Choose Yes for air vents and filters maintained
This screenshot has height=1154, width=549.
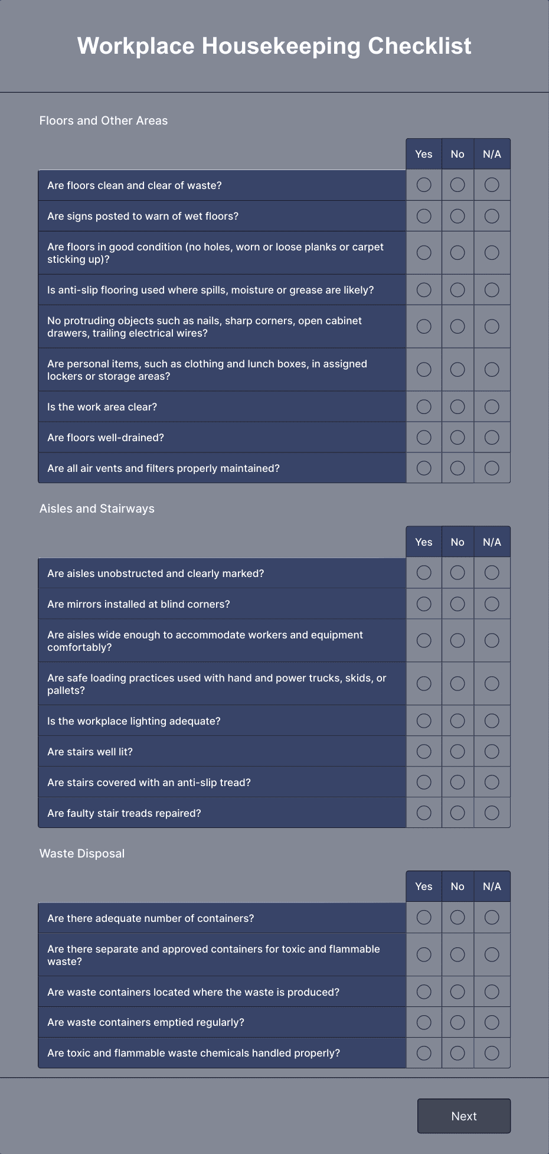tap(423, 468)
